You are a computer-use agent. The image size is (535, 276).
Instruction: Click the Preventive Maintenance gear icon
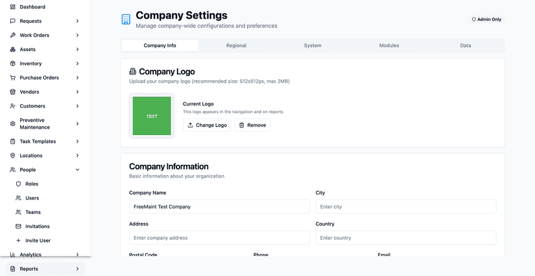coord(13,123)
